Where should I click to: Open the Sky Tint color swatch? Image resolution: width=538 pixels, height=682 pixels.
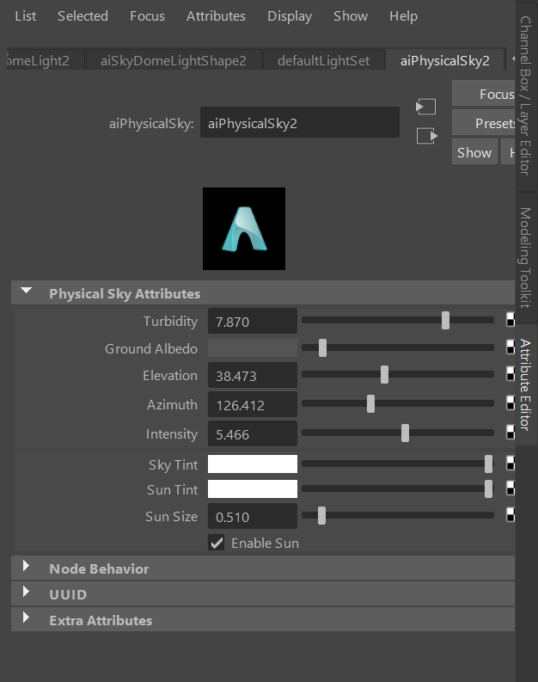pyautogui.click(x=253, y=464)
